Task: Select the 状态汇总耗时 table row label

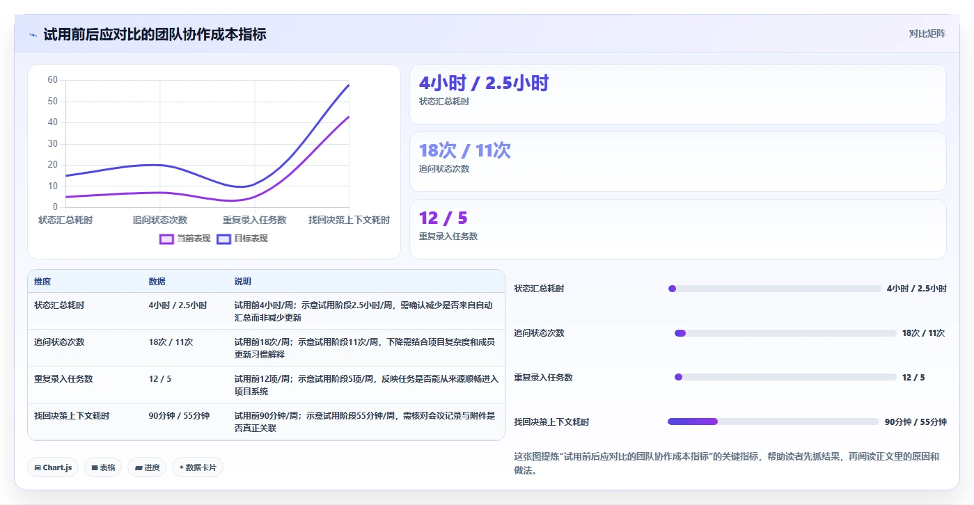Action: pos(59,305)
